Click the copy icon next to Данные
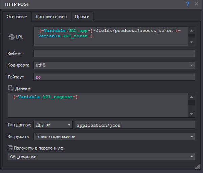The height and width of the screenshot is (173, 203). pyautogui.click(x=10, y=88)
